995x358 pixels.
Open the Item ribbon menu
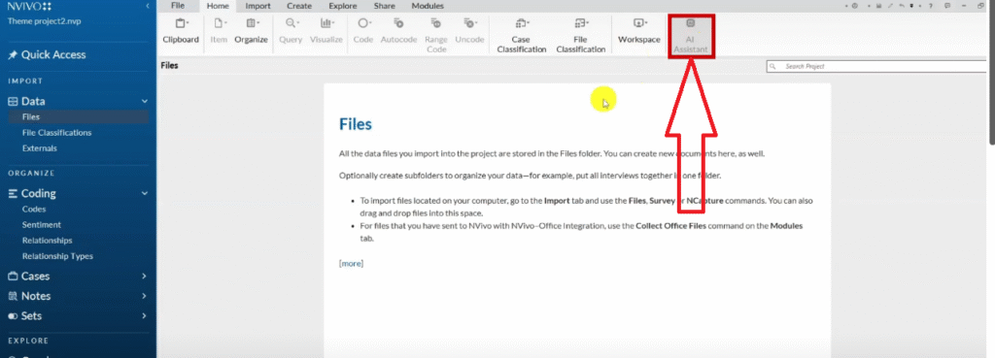coord(219,30)
